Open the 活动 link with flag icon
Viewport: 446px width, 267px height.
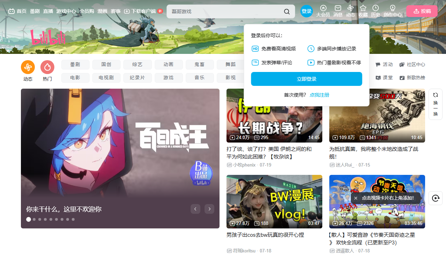[x=384, y=65]
